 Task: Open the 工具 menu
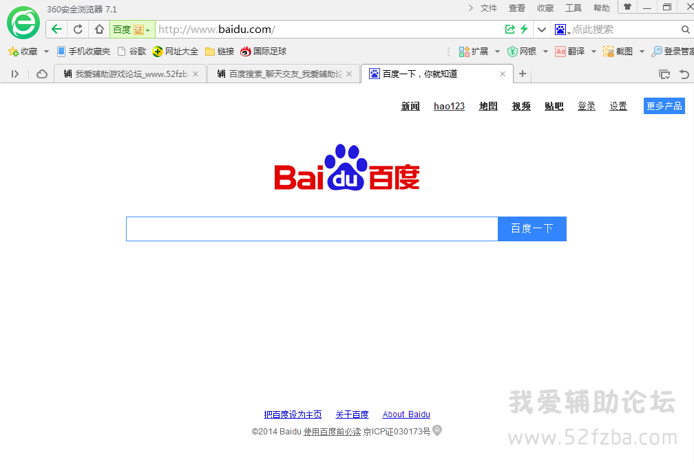(x=574, y=8)
